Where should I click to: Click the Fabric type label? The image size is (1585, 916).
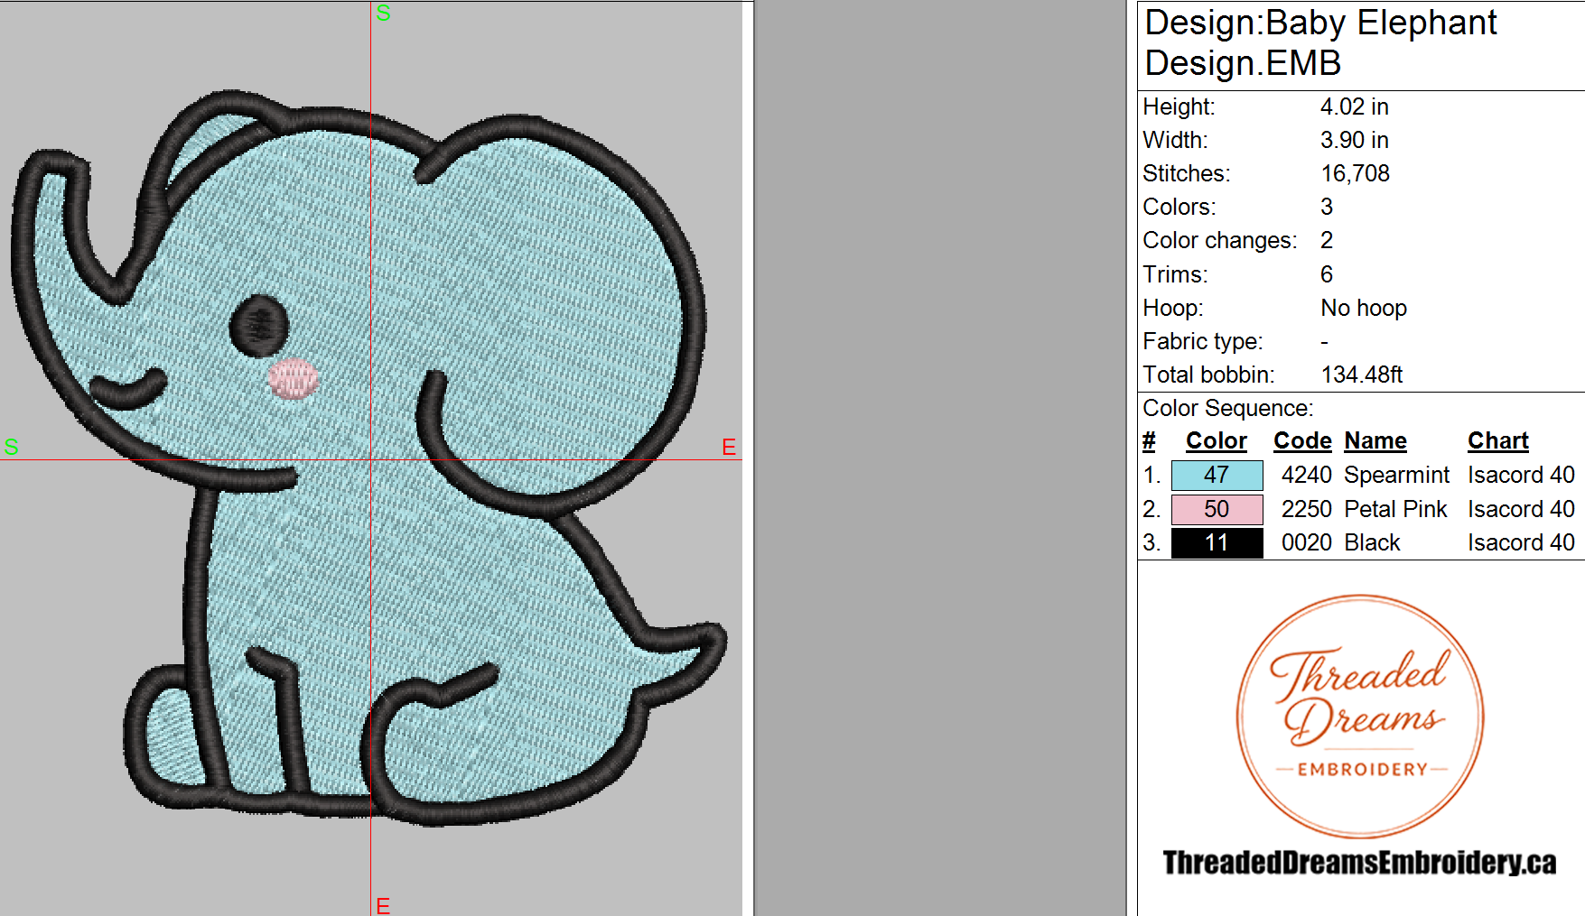1202,341
